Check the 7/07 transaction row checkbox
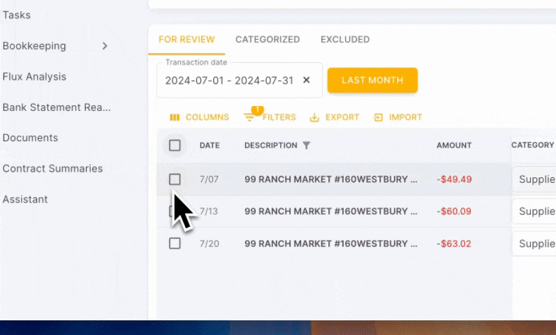The height and width of the screenshot is (335, 556). [175, 179]
